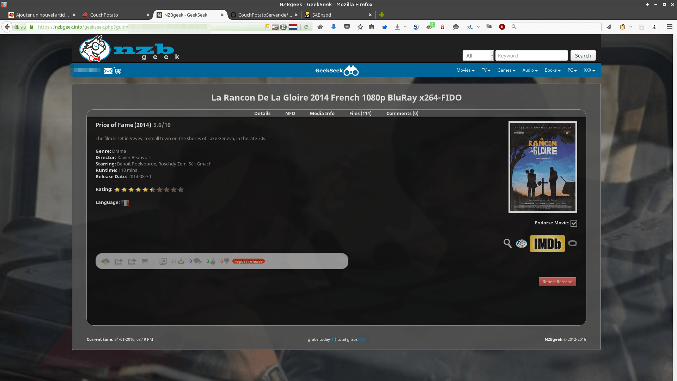677x381 pixels.
Task: Open the IMDb page for this movie
Action: tap(547, 243)
